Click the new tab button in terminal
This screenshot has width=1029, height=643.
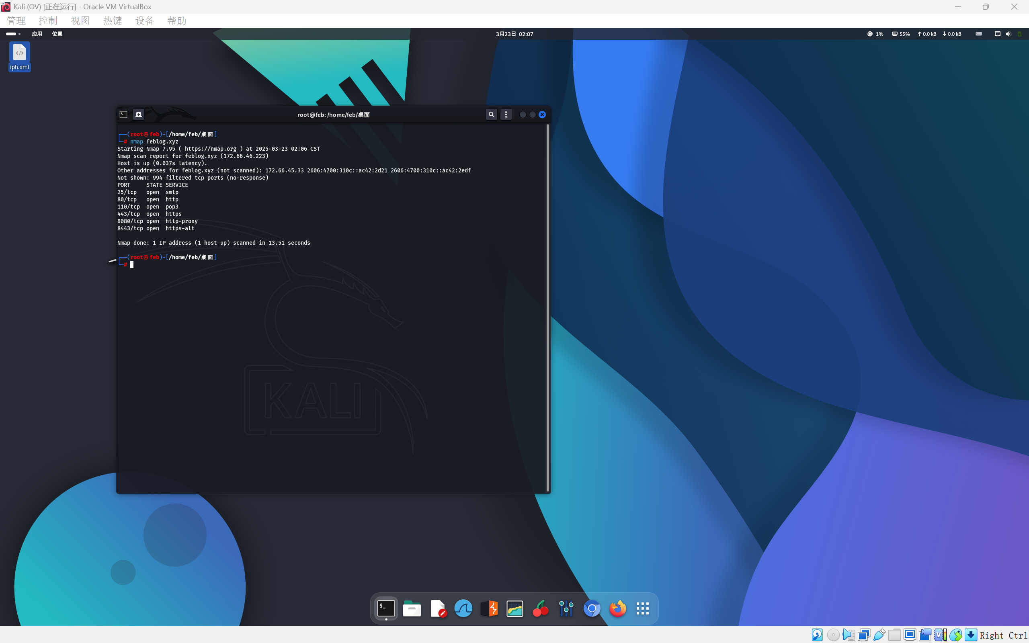click(139, 115)
